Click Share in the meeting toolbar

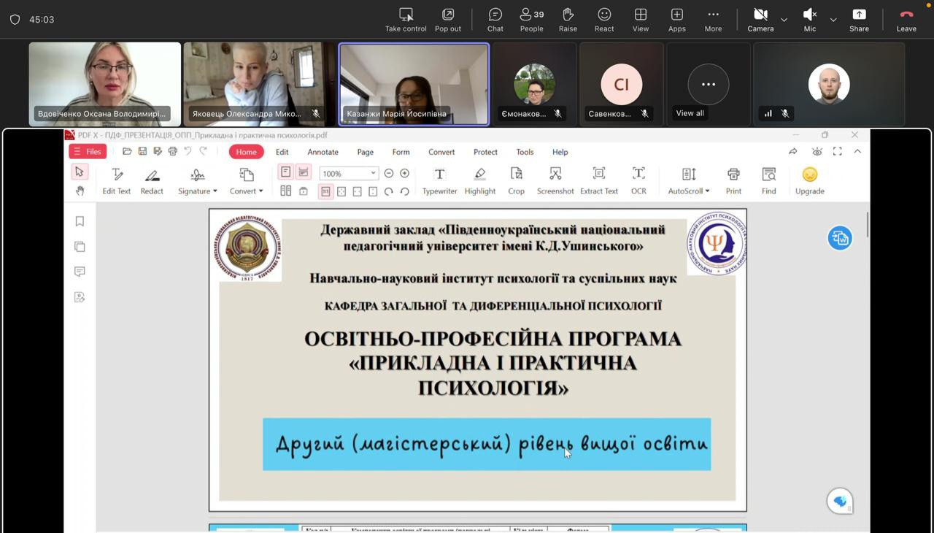pyautogui.click(x=859, y=20)
